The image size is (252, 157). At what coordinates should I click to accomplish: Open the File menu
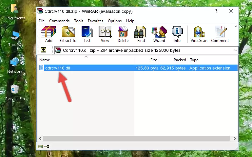point(42,21)
